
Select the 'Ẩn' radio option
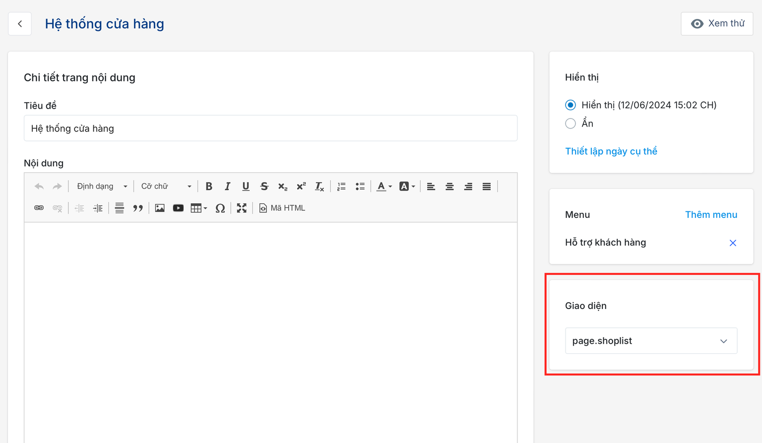571,124
